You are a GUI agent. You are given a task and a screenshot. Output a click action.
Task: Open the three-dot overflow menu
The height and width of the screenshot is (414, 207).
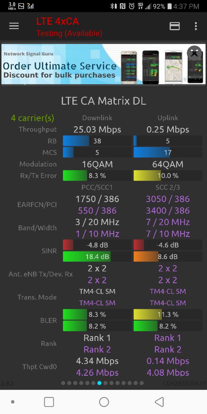pyautogui.click(x=196, y=26)
